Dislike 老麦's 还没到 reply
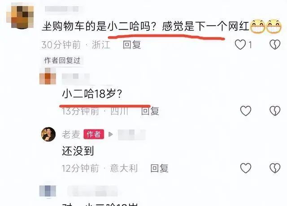The image size is (287, 206). (x=275, y=168)
